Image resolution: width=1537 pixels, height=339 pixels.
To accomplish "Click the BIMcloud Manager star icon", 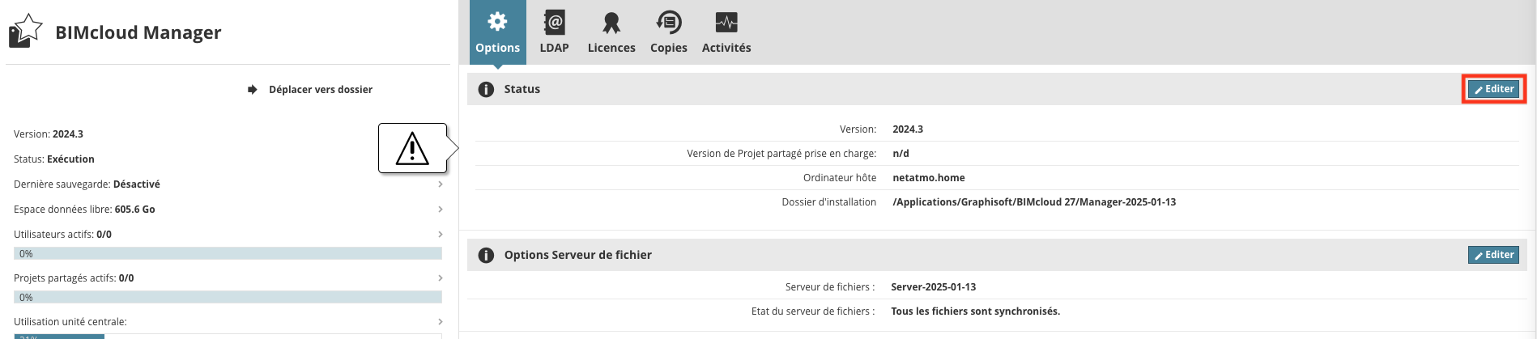I will point(25,31).
